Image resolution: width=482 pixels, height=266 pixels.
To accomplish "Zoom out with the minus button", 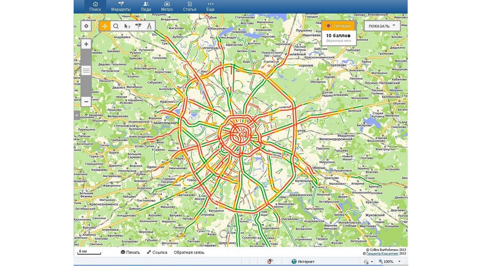I will point(86,102).
